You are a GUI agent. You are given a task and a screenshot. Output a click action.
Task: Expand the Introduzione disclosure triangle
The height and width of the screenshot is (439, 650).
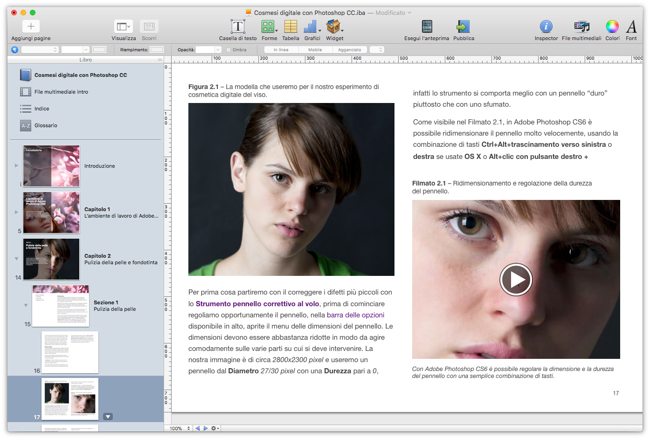click(x=16, y=165)
